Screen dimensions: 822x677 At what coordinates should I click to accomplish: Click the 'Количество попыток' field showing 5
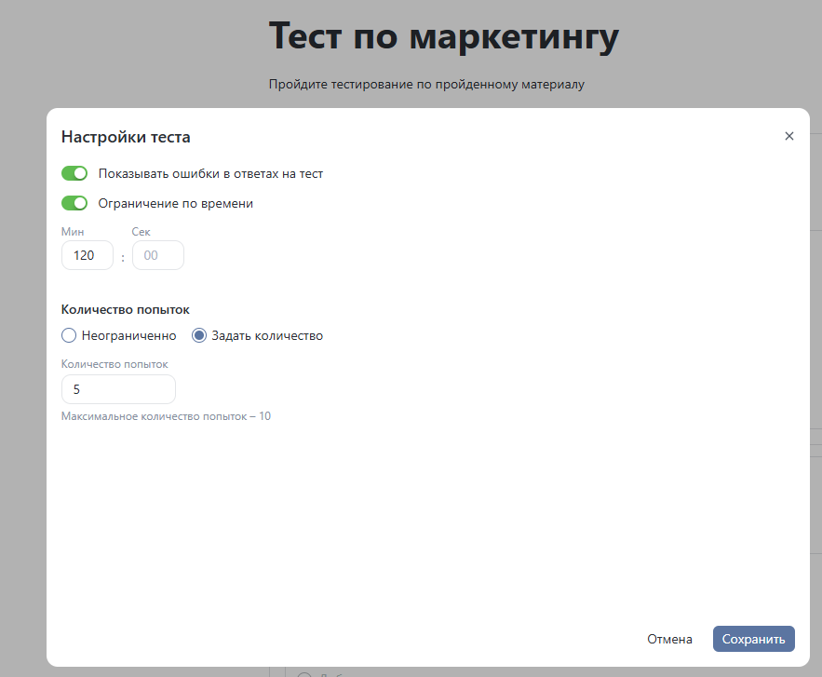(118, 388)
